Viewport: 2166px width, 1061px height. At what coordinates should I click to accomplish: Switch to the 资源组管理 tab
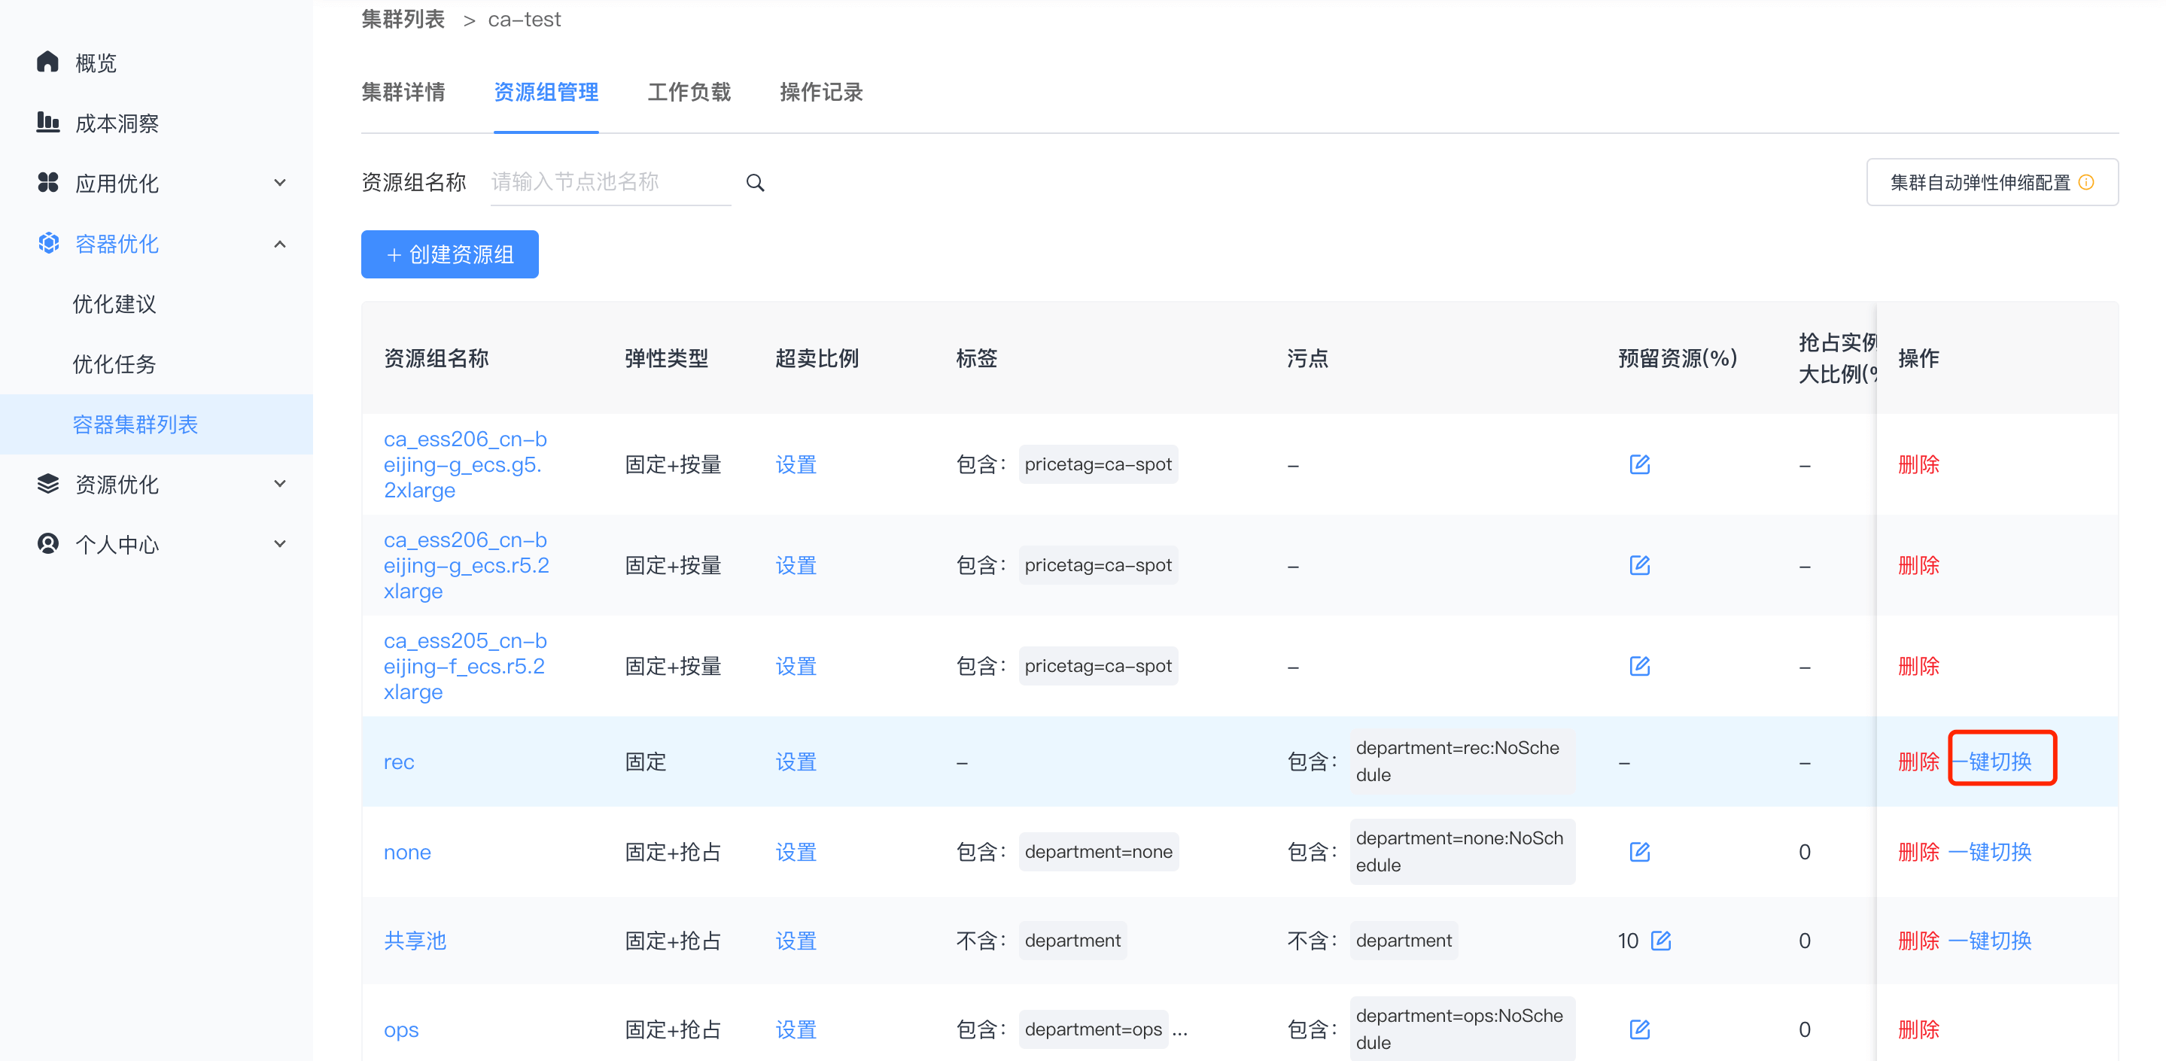point(546,93)
